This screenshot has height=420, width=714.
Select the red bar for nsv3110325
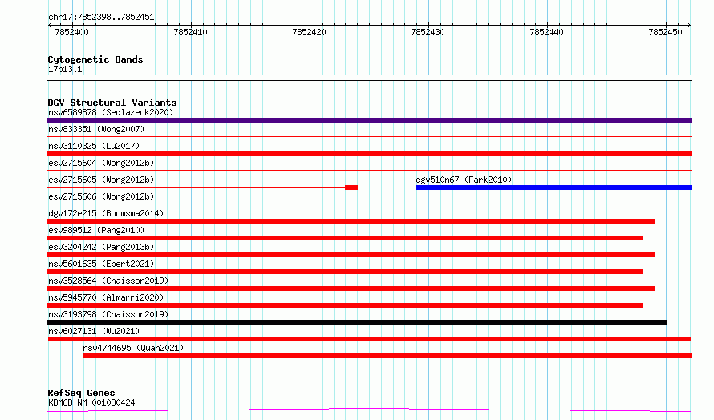(369, 154)
